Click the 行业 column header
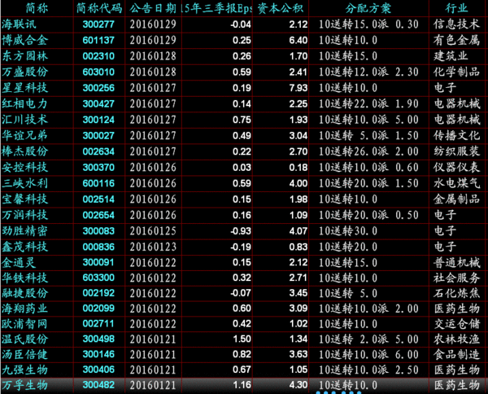Image resolution: width=488 pixels, height=394 pixels. 456,8
